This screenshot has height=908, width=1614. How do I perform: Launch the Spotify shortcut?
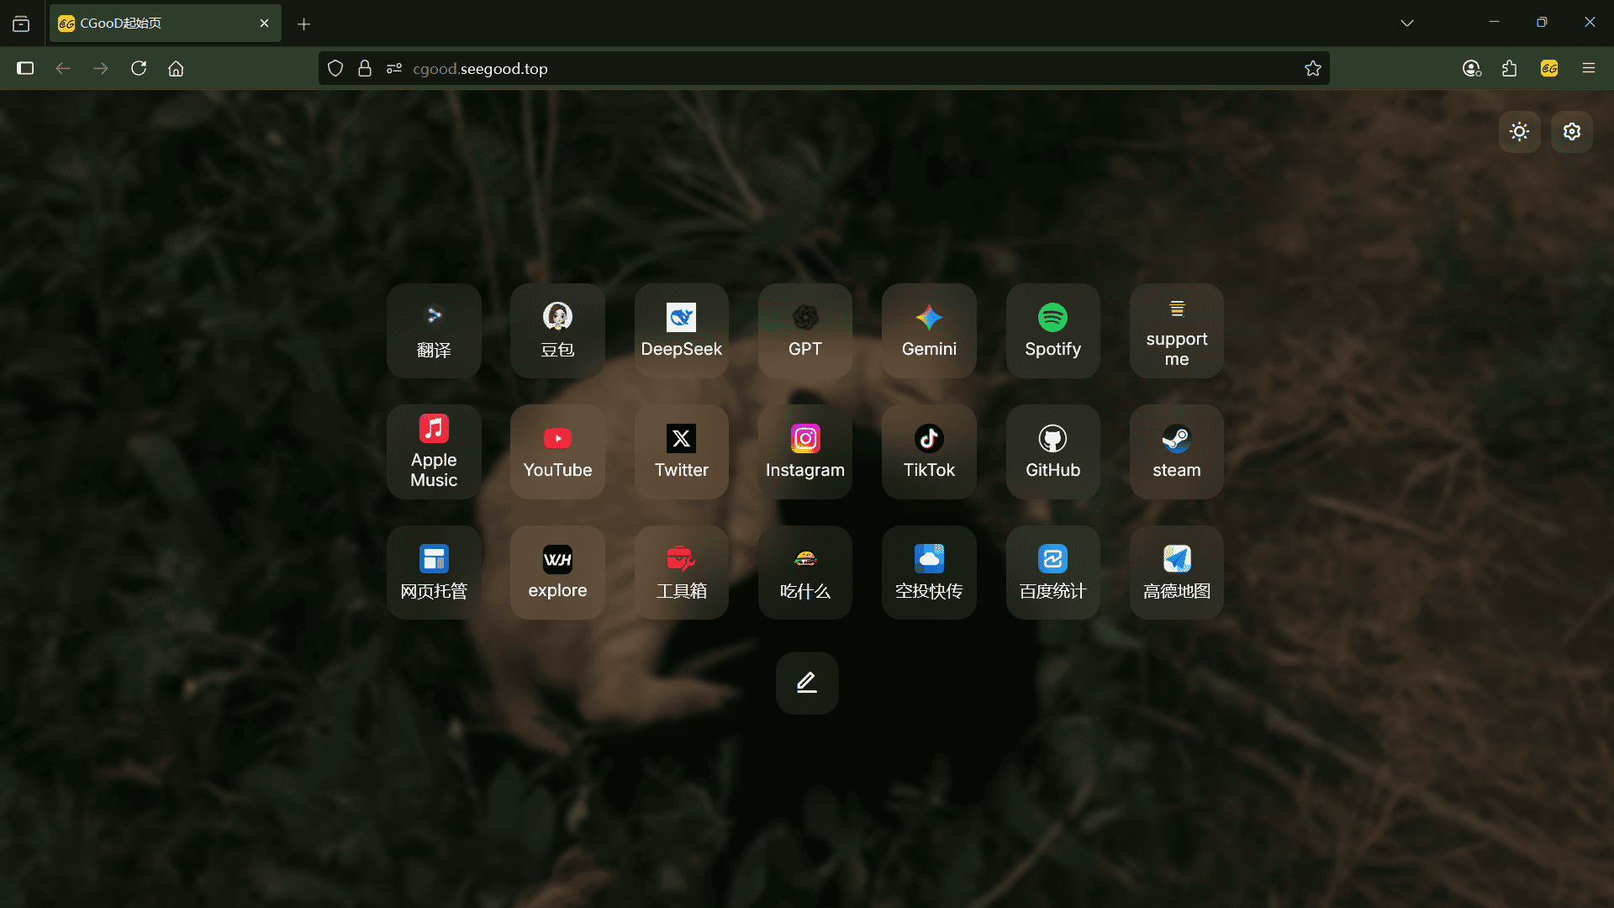point(1053,330)
